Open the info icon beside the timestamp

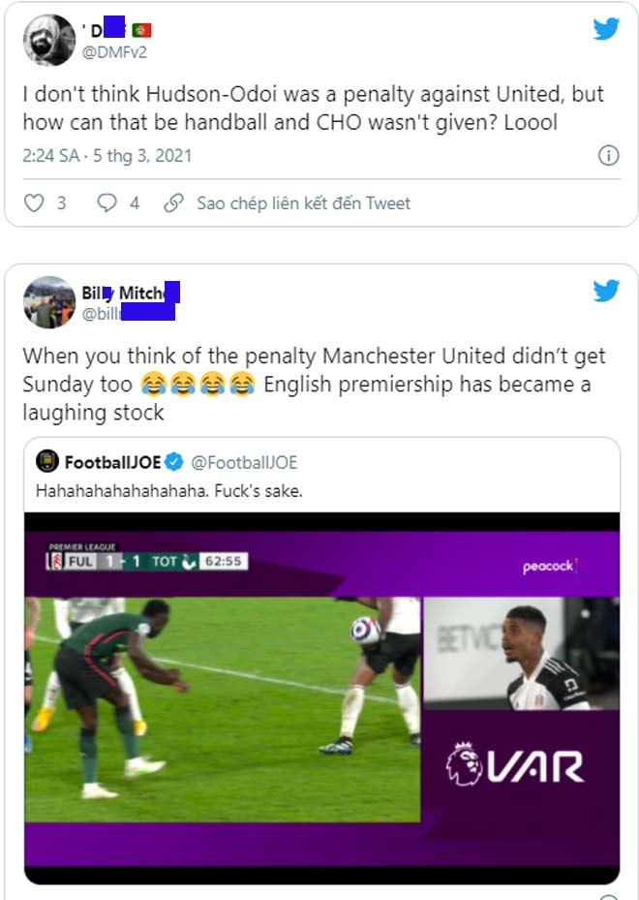pyautogui.click(x=608, y=156)
